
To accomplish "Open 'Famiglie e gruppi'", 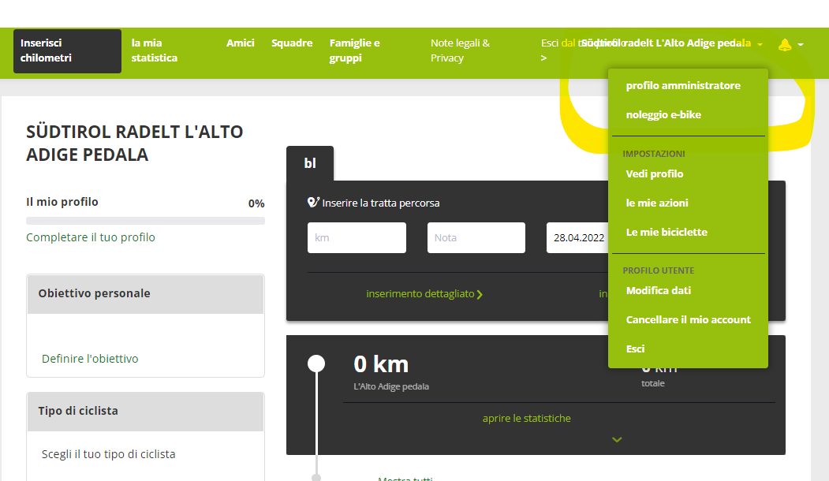I will coord(354,50).
